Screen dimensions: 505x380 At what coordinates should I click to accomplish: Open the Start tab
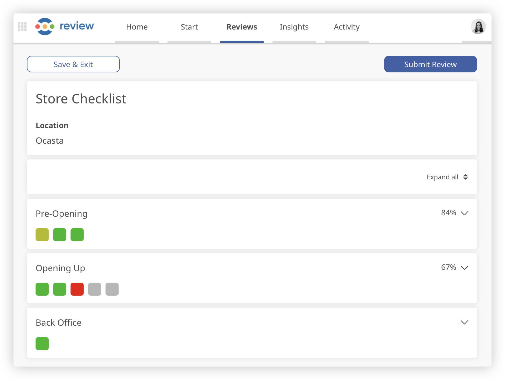click(x=189, y=27)
